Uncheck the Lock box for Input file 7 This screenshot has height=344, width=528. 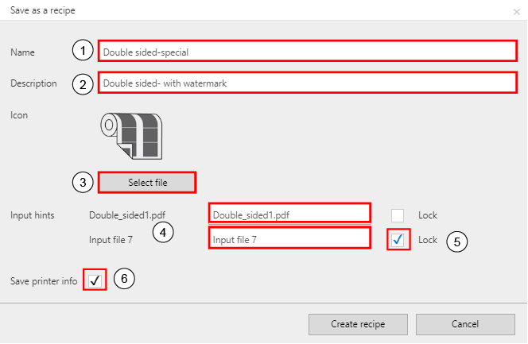pyautogui.click(x=398, y=239)
